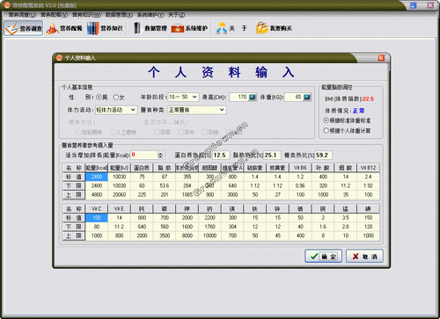Open 系统维护 menu

tap(150, 15)
